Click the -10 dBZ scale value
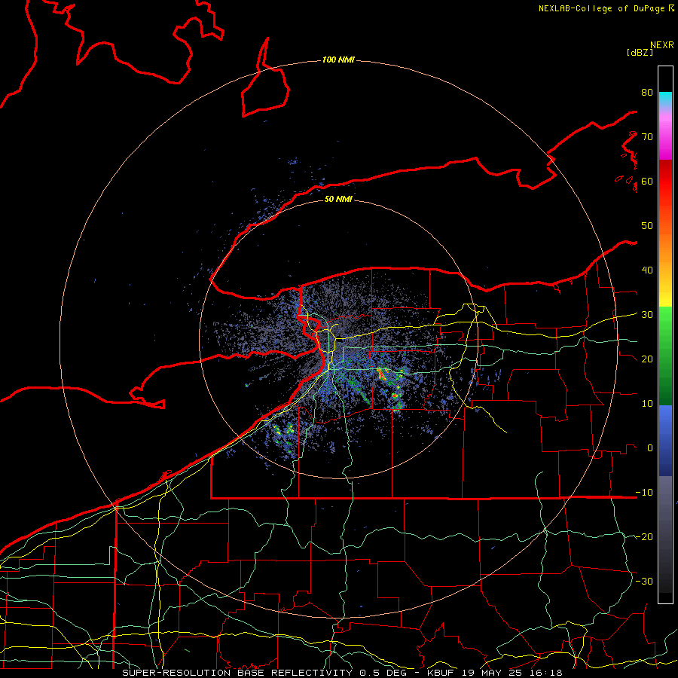678x678 pixels. tap(644, 493)
